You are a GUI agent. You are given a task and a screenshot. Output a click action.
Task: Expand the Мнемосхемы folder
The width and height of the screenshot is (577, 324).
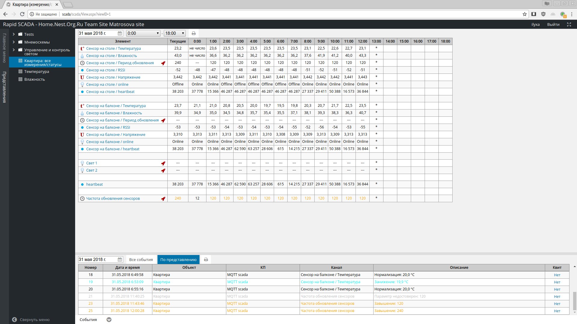pyautogui.click(x=14, y=42)
